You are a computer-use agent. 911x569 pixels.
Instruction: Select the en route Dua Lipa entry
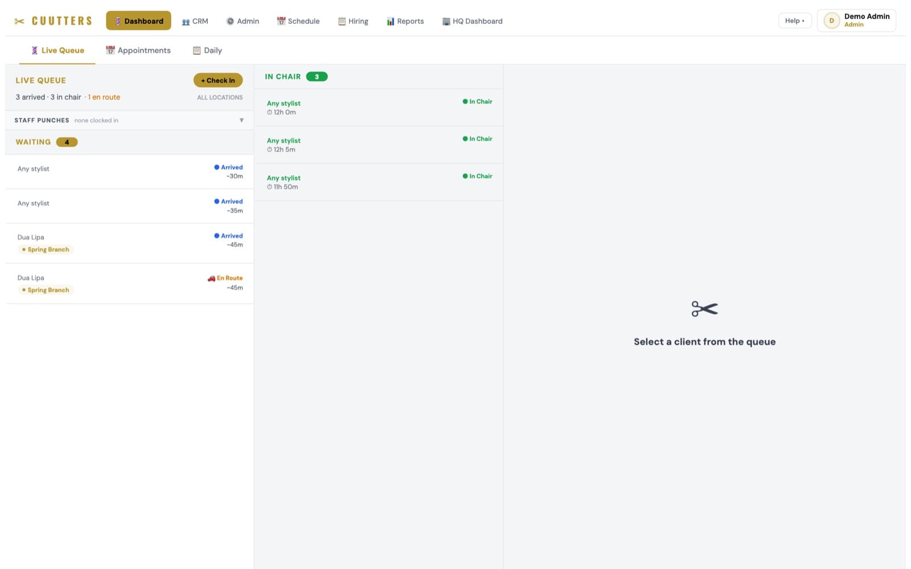130,283
